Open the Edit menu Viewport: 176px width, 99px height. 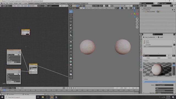7,3
